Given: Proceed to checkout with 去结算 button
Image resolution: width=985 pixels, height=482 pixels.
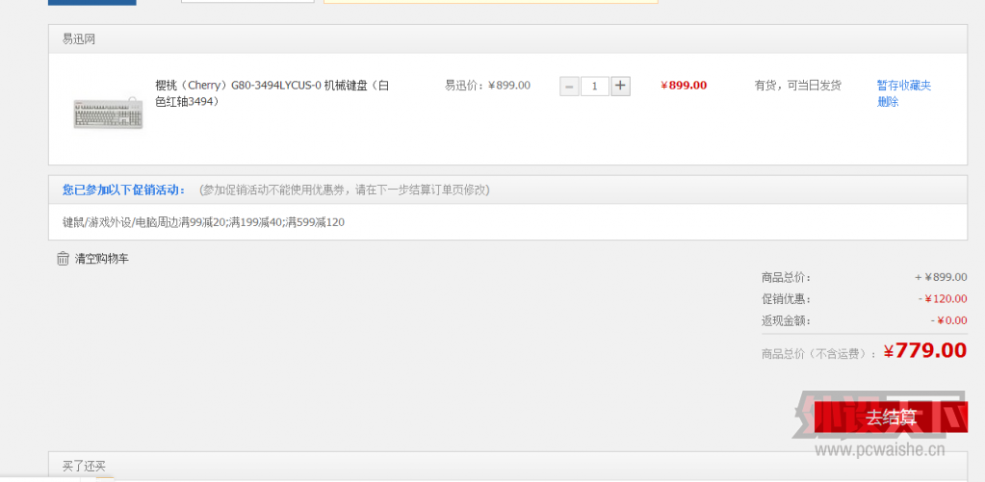Looking at the screenshot, I should pos(891,418).
